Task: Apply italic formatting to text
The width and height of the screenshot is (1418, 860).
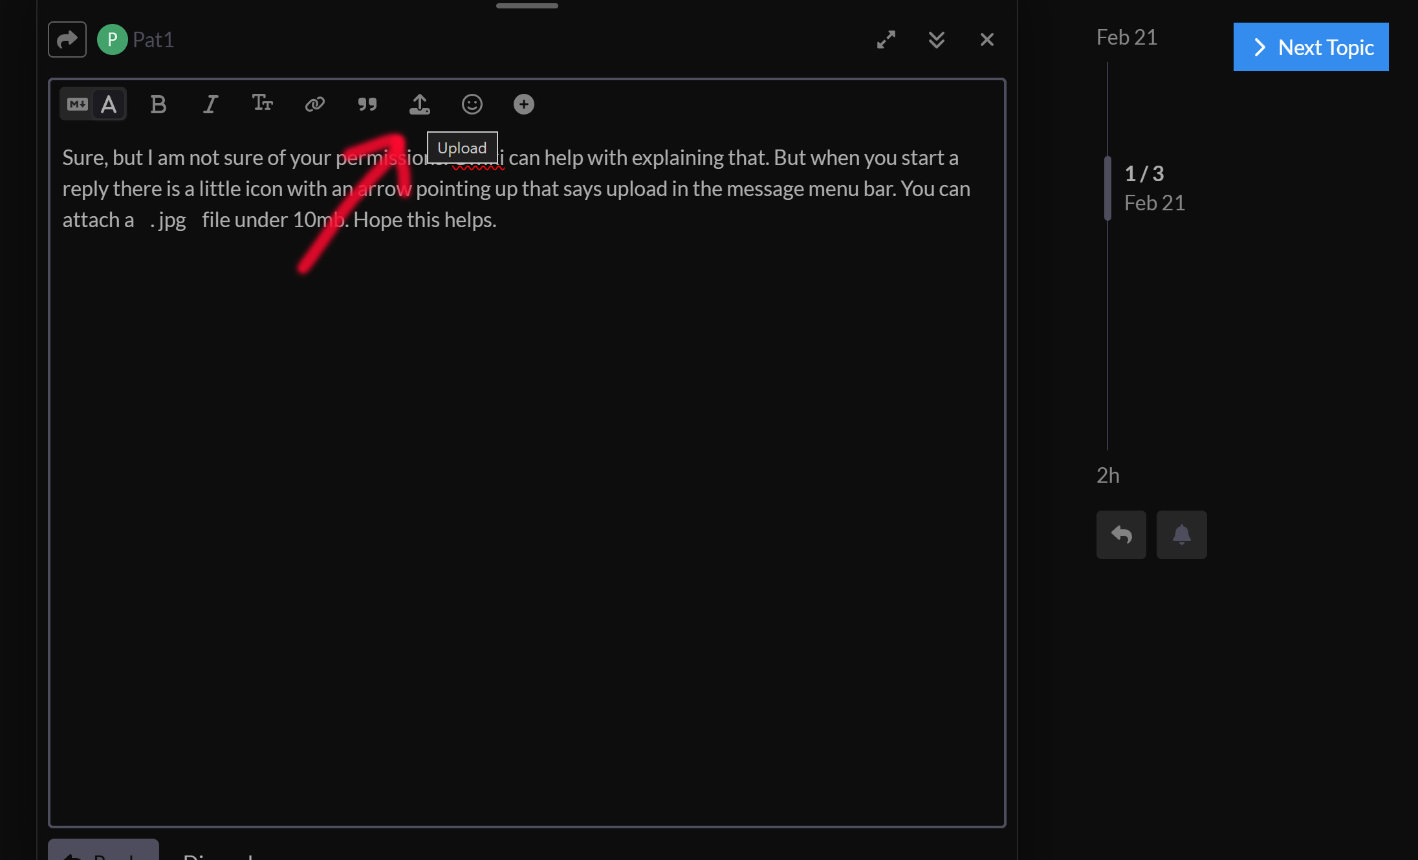Action: [210, 104]
